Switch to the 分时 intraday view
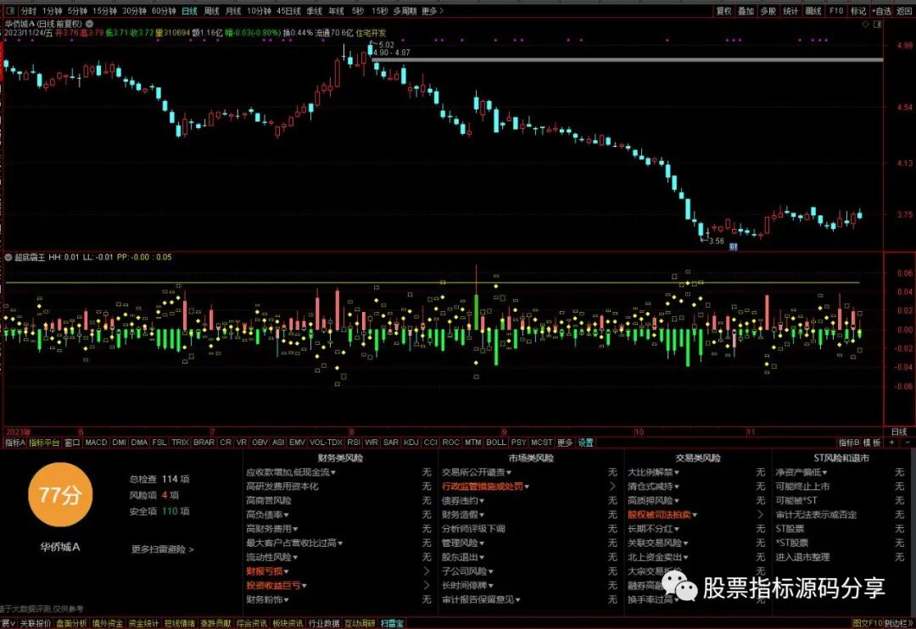Viewport: 916px width, 629px height. (x=28, y=11)
